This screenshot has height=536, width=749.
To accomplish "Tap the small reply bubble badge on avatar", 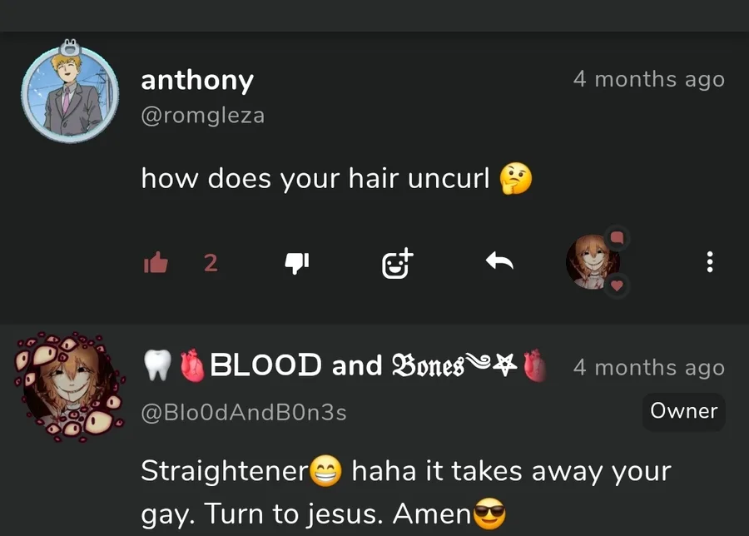I will 618,237.
